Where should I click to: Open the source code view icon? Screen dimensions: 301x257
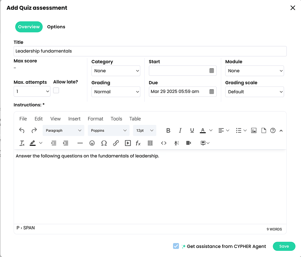click(x=164, y=143)
